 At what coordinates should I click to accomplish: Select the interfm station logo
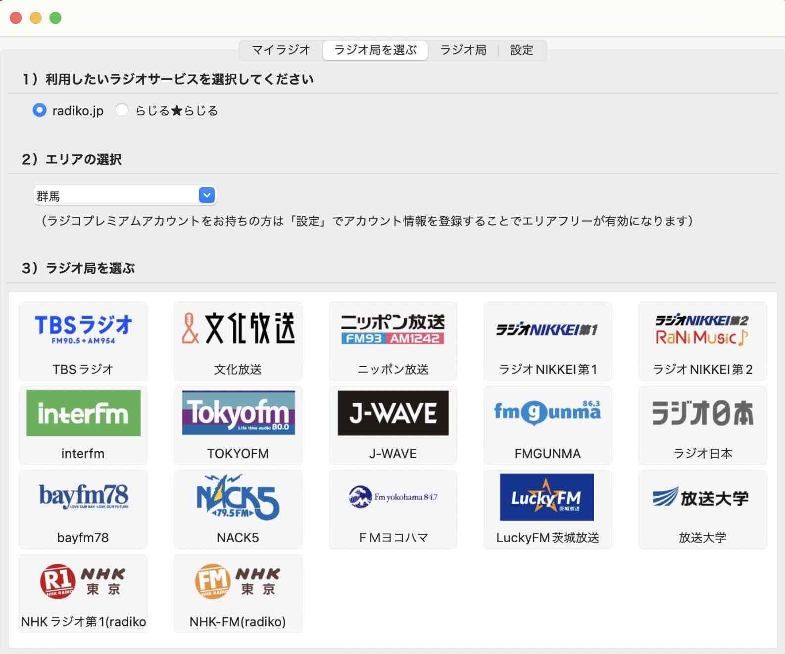83,413
